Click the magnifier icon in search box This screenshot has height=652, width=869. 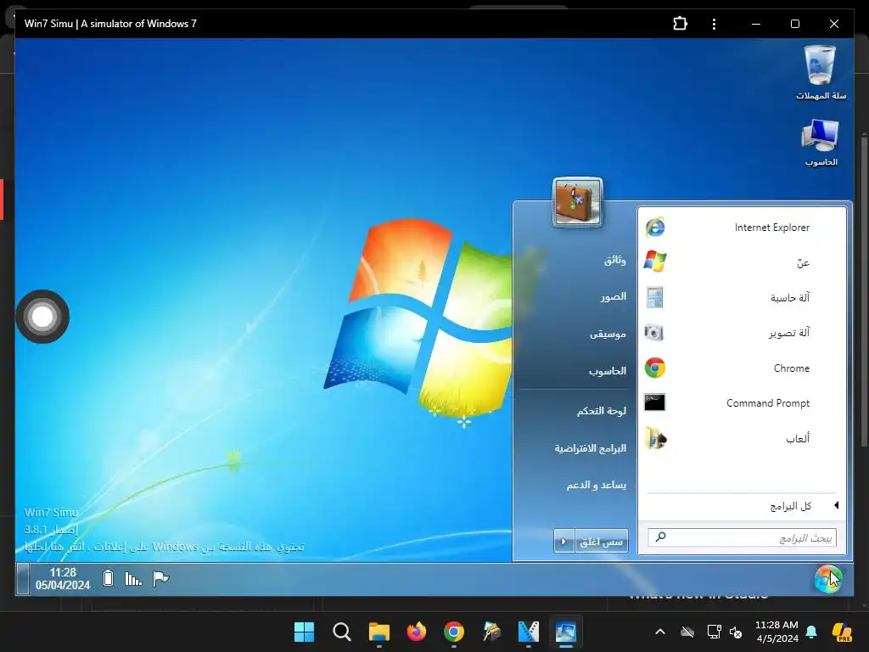660,537
